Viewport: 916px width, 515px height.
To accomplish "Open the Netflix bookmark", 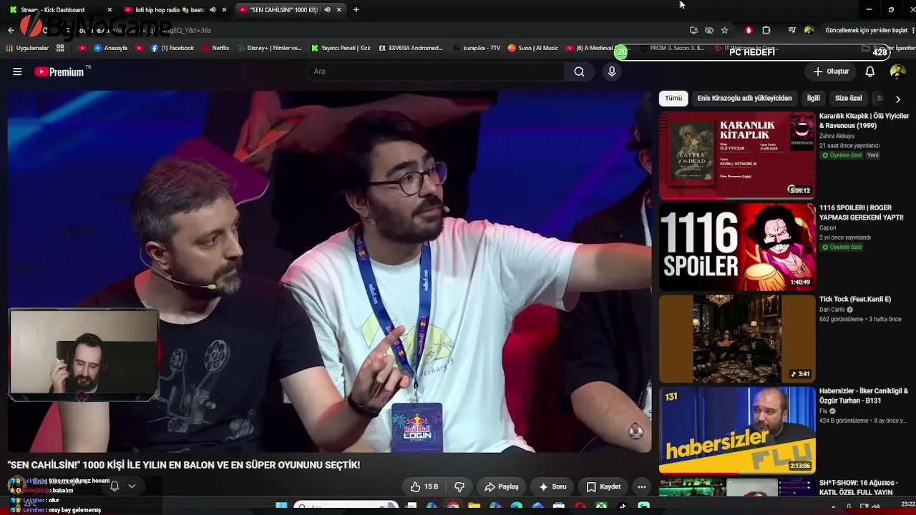I will (x=215, y=48).
